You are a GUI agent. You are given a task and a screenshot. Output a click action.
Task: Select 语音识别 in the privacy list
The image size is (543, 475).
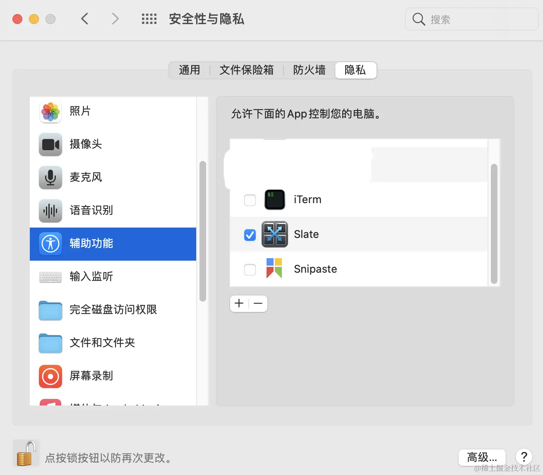coord(113,211)
